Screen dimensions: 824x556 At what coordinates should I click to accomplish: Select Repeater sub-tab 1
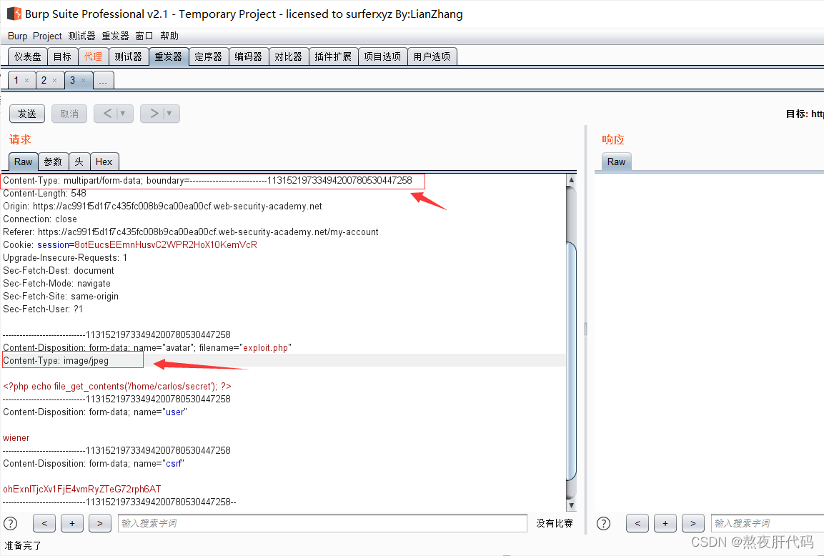(16, 81)
